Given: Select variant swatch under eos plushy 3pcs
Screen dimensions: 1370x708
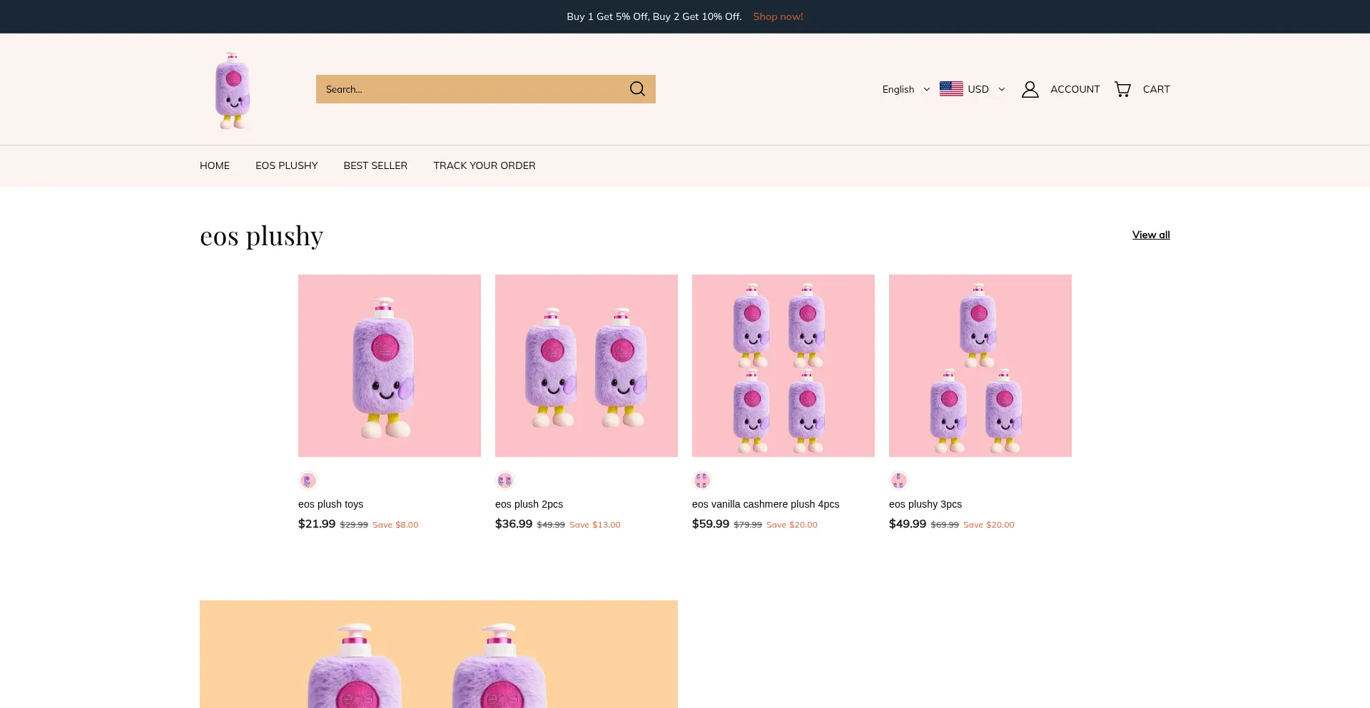Looking at the screenshot, I should coord(898,481).
